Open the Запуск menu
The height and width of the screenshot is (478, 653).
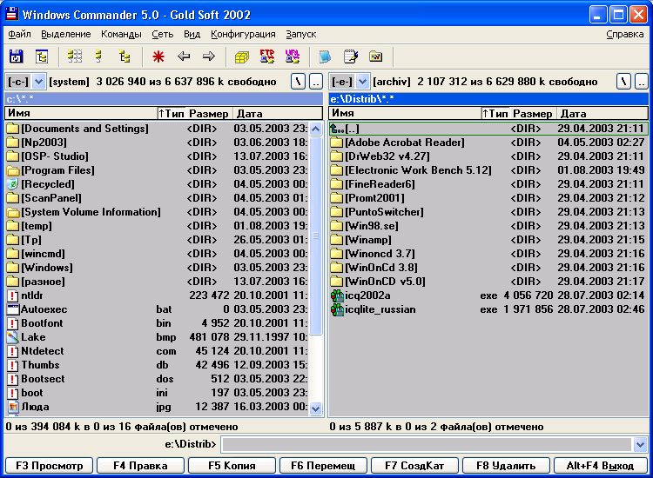coord(301,34)
